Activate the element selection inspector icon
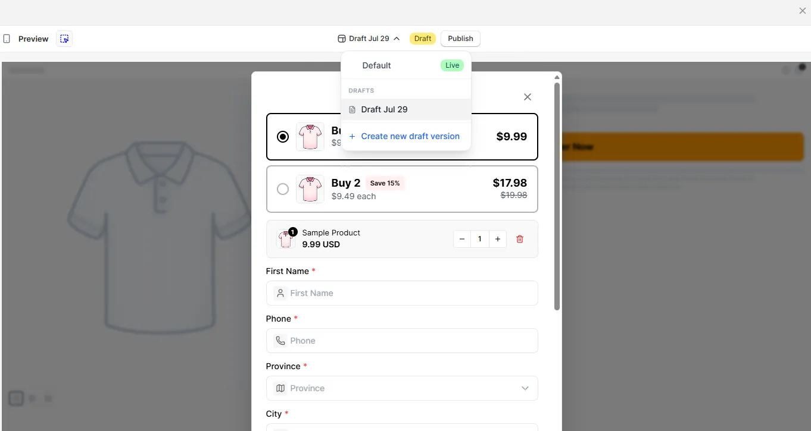This screenshot has width=811, height=431. click(64, 39)
